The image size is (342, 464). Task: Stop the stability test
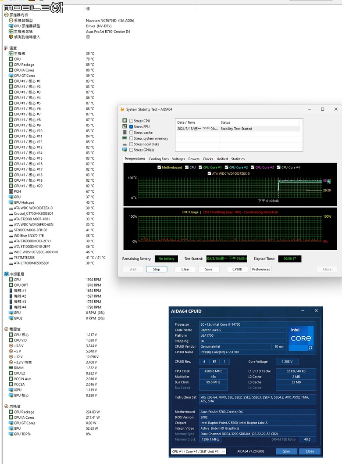[x=157, y=269]
